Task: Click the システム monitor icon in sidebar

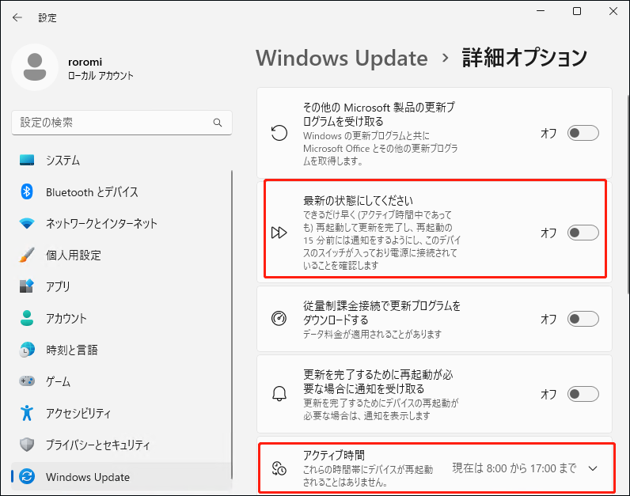Action: click(x=27, y=161)
